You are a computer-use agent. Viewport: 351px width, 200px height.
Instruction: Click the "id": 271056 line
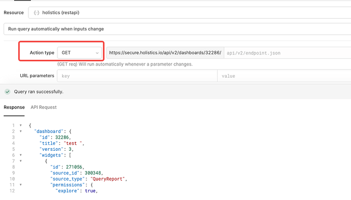67,167
